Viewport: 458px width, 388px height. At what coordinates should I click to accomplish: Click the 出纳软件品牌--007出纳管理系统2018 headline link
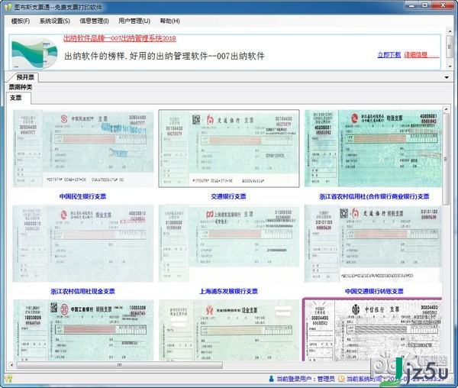point(120,38)
